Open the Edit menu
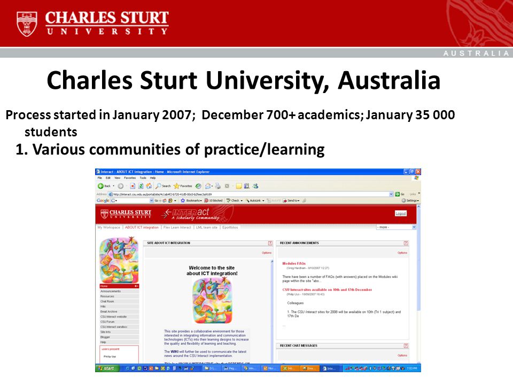 click(108, 178)
